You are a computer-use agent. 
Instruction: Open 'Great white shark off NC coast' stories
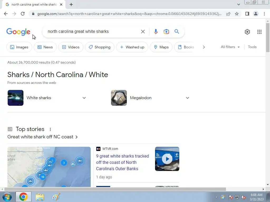(42, 137)
